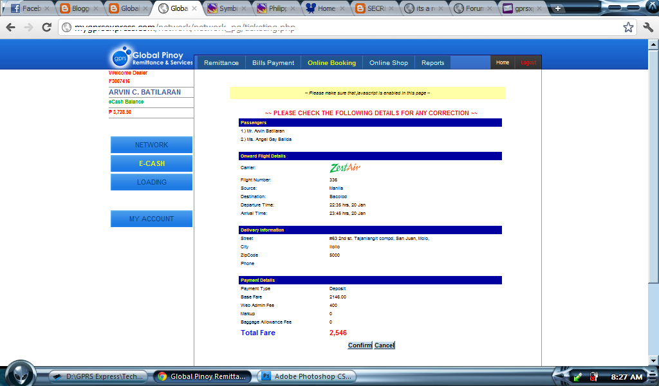Click the arrival time 23:45 hrs, 20 Jan
Screen dimensions: 659x386
click(347, 214)
